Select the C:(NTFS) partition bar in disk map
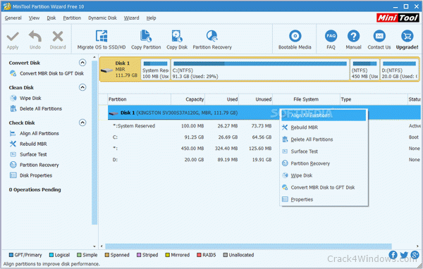Screen dimensions: 423x269 [260, 70]
